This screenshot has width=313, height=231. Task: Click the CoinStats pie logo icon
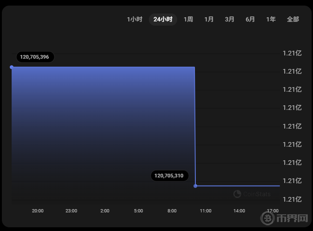(x=237, y=194)
